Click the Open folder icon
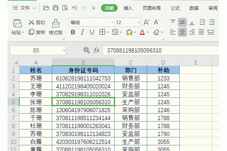The width and height of the screenshot is (227, 151). pyautogui.click(x=46, y=8)
